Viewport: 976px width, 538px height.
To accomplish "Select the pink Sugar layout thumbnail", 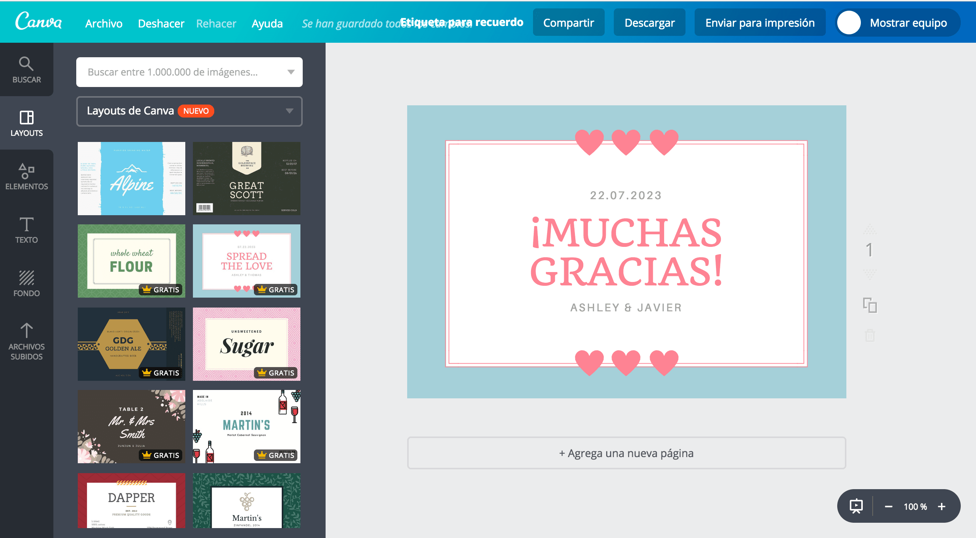I will tap(246, 344).
